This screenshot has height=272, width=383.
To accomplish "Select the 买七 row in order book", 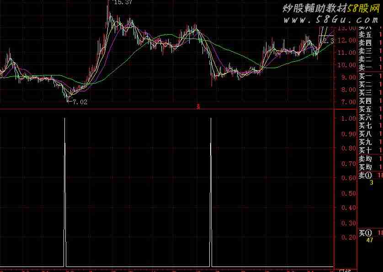I will click(x=370, y=126).
